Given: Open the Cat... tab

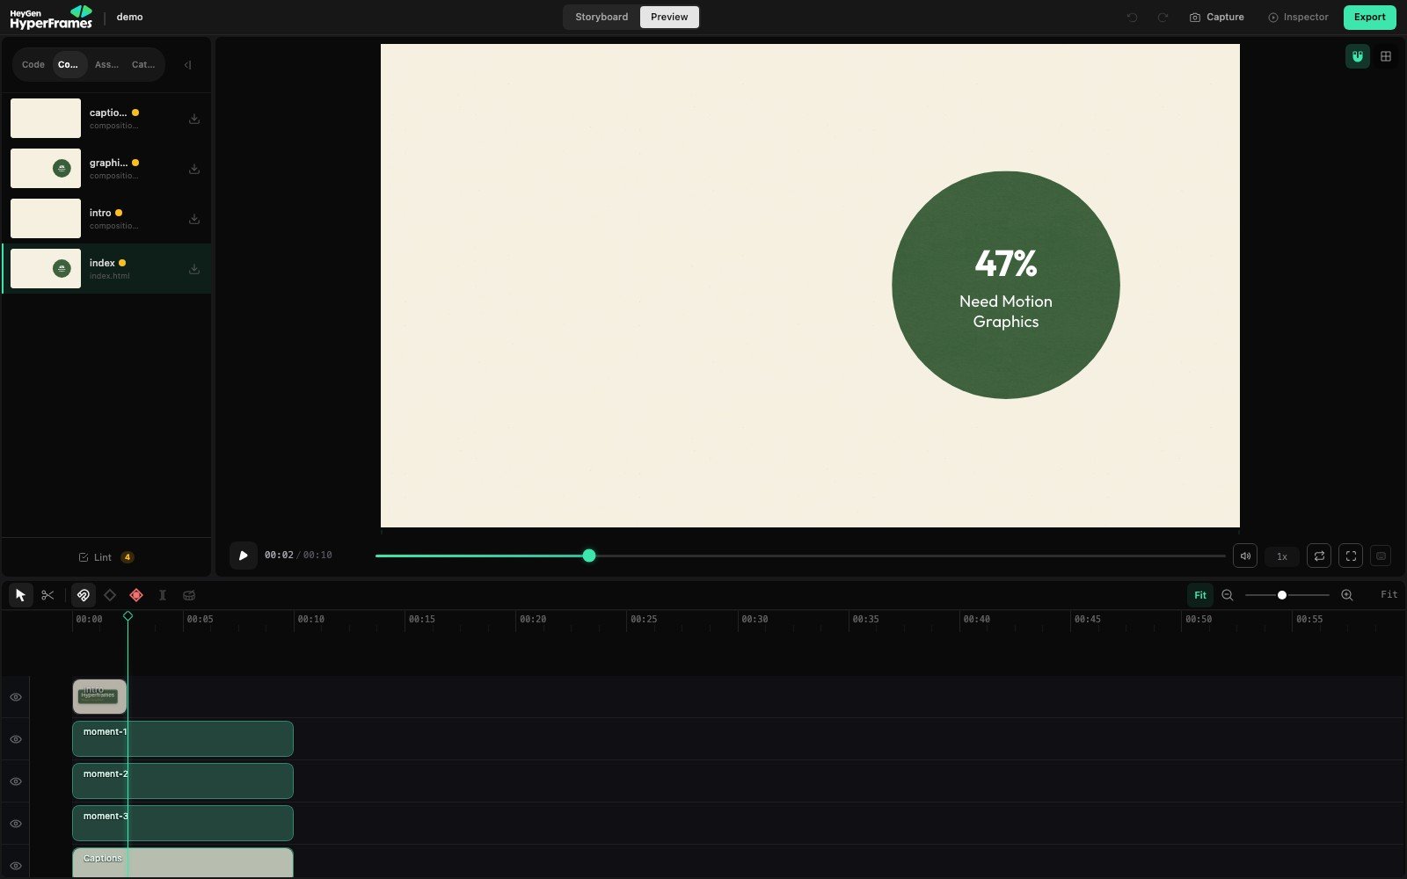Looking at the screenshot, I should coord(143,65).
